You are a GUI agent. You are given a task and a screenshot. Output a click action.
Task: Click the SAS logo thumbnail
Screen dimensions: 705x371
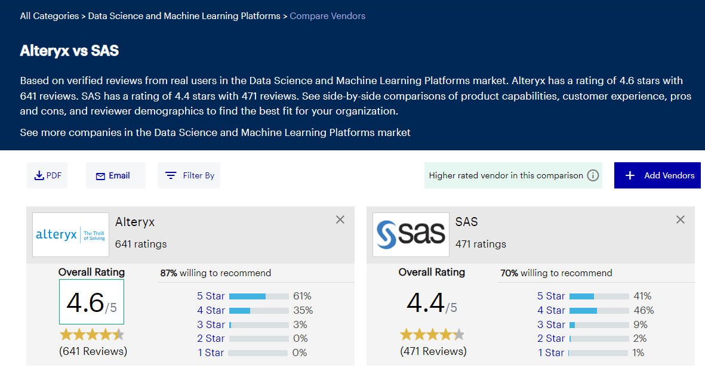(x=411, y=234)
